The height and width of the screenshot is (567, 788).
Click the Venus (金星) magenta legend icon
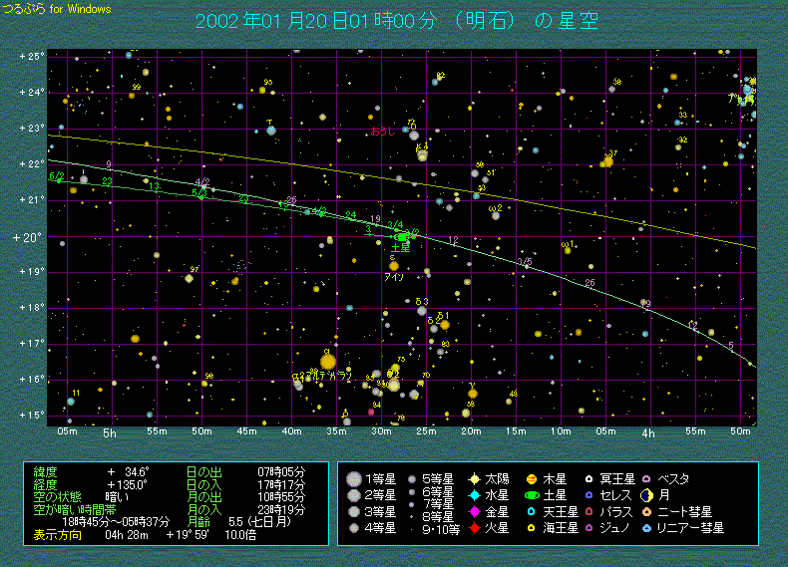tap(476, 510)
